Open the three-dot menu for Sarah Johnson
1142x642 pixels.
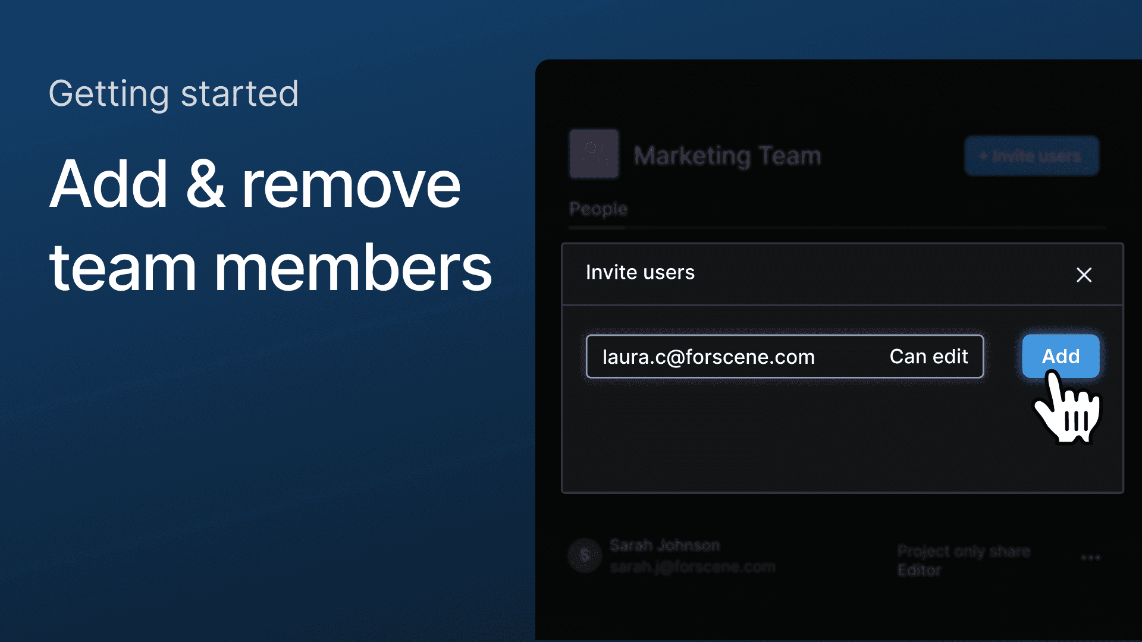(1090, 558)
